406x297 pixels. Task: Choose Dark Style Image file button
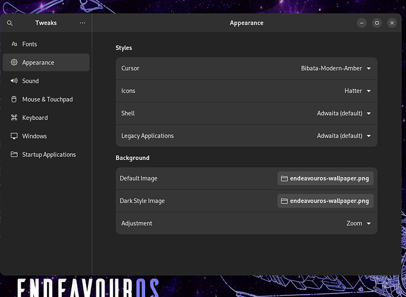[325, 201]
